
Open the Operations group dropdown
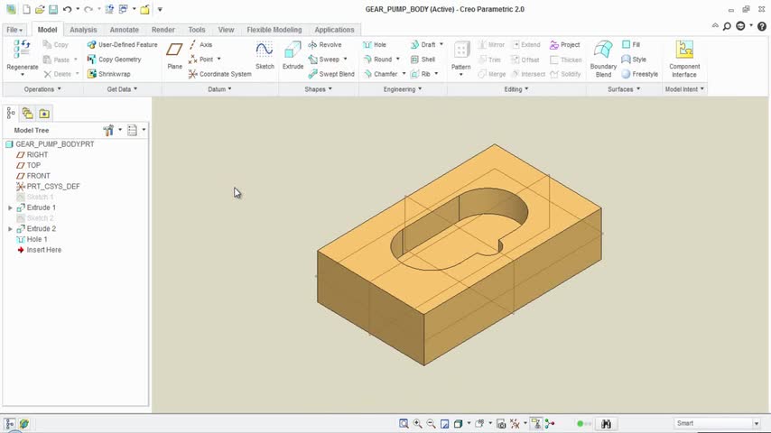42,89
